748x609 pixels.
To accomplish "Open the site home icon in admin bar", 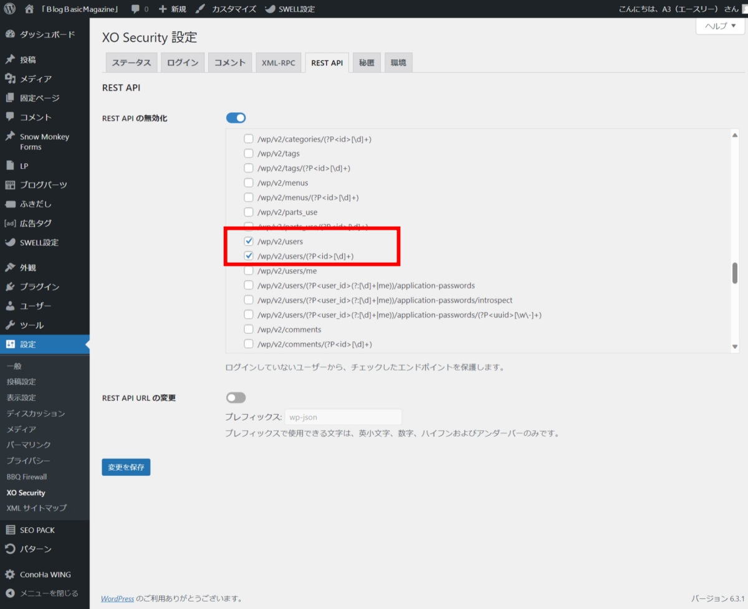I will pyautogui.click(x=29, y=9).
